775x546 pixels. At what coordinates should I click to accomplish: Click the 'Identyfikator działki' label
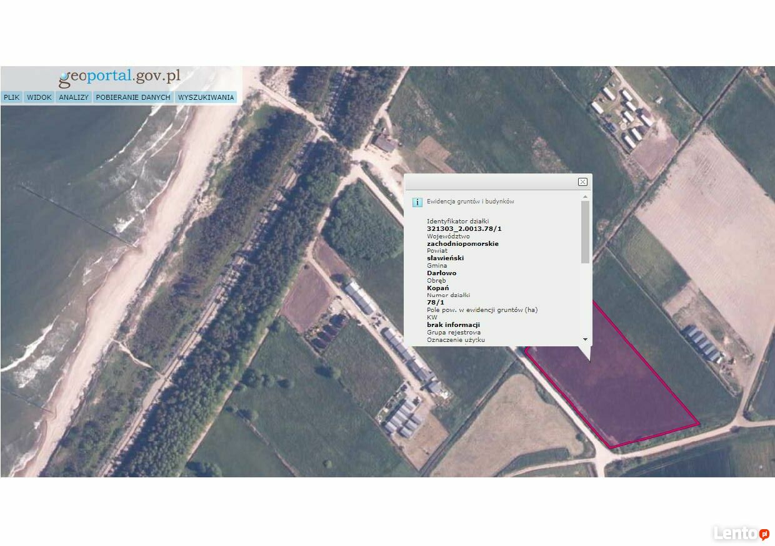pyautogui.click(x=457, y=222)
